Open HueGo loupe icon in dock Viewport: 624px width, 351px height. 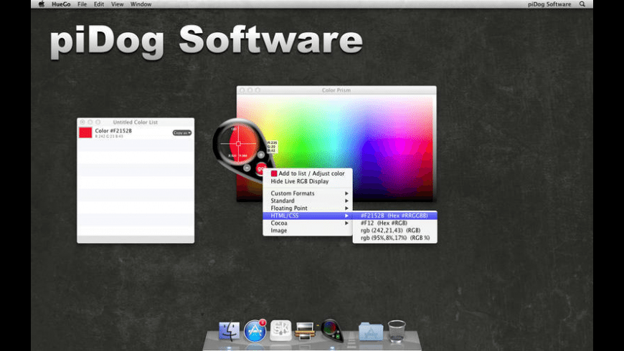[331, 330]
